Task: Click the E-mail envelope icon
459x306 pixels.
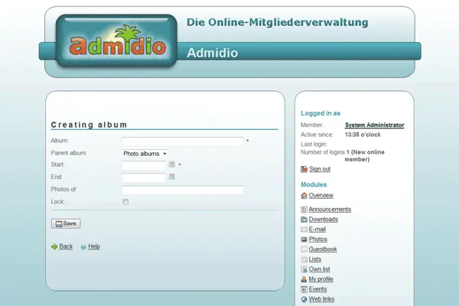Action: [x=304, y=229]
